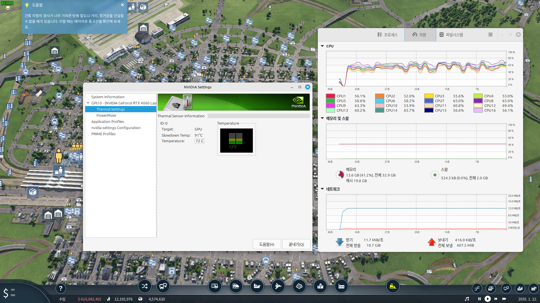The width and height of the screenshot is (540, 303).
Task: Open the dollar finance account icon
Action: [6, 293]
